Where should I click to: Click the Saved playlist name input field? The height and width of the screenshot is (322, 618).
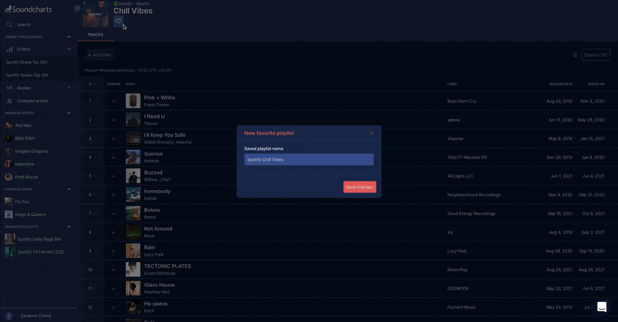[x=309, y=160]
